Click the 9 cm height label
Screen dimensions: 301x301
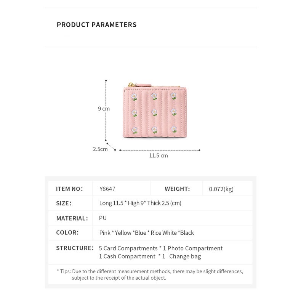click(x=104, y=109)
